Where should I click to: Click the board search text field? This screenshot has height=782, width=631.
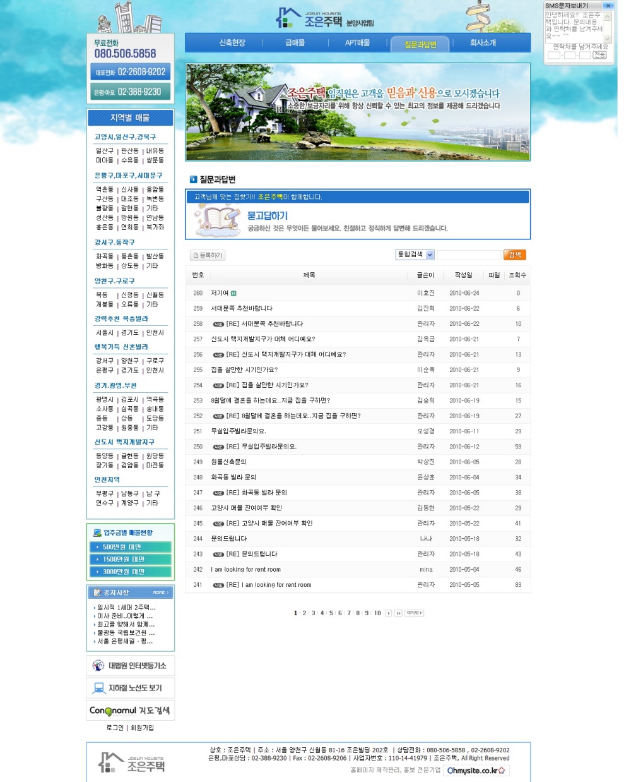point(468,255)
